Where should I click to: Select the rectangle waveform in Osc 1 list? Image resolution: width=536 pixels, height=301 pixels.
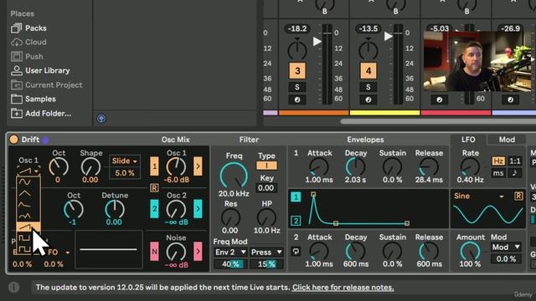[x=24, y=249]
